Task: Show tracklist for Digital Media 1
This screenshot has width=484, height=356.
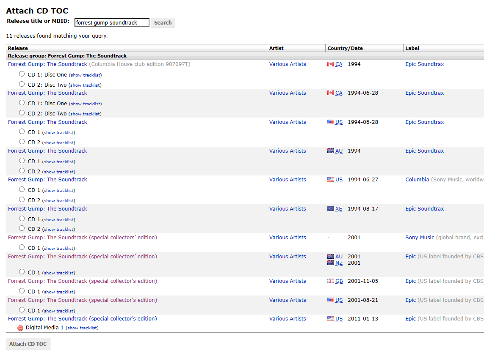Action: 82,328
